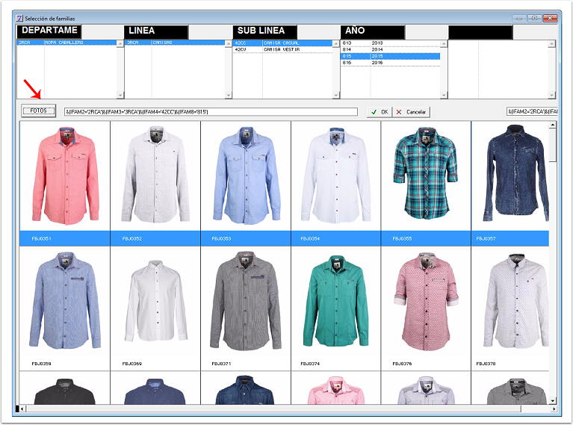Screen dimensions: 573x425
Task: Select the pink patterned shirt FBJ0376
Action: [x=426, y=302]
